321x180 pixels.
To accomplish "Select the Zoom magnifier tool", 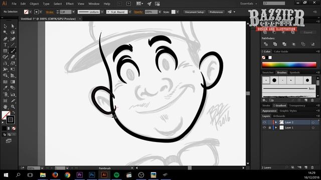I will [13, 106].
